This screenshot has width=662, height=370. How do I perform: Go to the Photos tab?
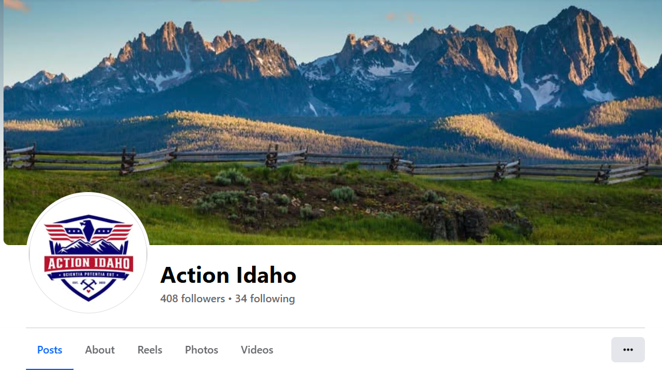point(201,350)
